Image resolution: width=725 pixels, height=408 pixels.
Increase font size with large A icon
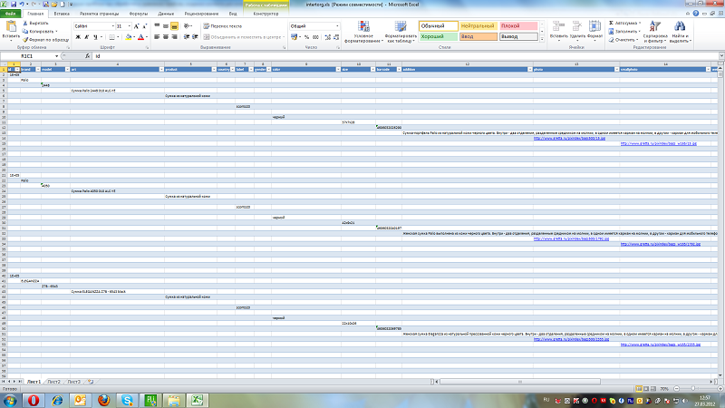(137, 26)
